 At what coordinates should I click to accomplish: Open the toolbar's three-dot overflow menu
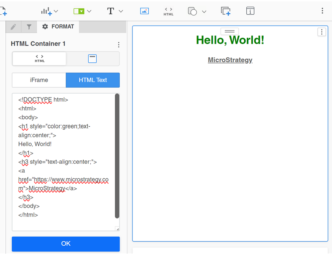pos(322,11)
